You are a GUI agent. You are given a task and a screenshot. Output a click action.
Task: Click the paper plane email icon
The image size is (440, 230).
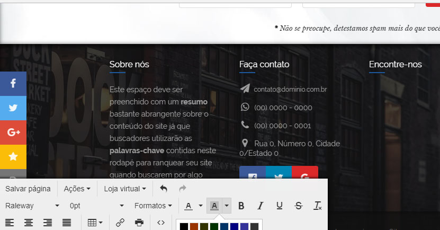245,89
